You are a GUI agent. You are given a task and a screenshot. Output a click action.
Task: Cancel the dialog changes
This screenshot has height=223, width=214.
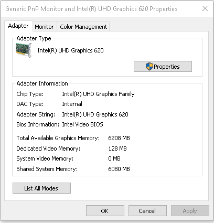(147, 211)
